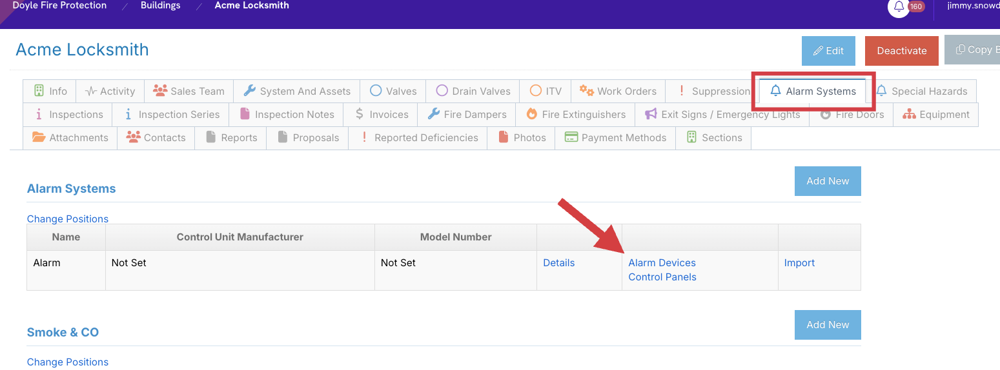Click the Import link
Screen dimensions: 1000x370
799,263
